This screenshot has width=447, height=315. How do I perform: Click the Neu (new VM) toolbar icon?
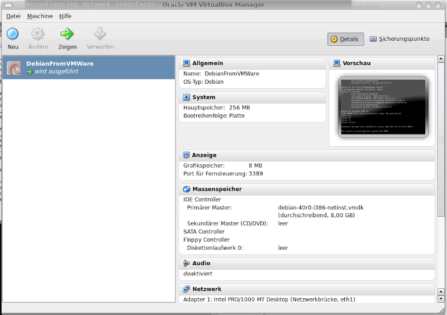(12, 34)
